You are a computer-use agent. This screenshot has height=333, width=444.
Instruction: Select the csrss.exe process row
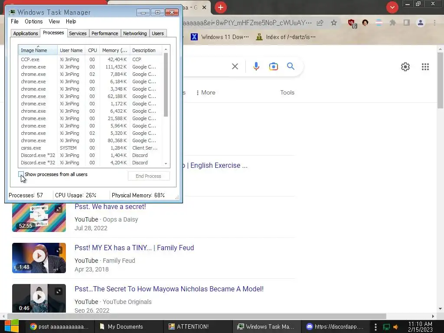pos(90,148)
